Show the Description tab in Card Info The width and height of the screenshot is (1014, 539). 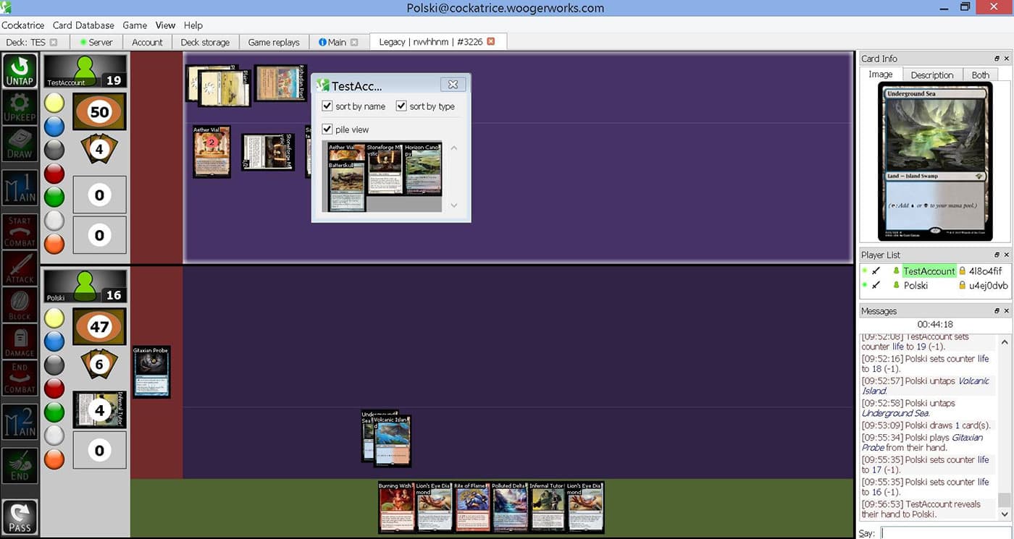click(932, 75)
